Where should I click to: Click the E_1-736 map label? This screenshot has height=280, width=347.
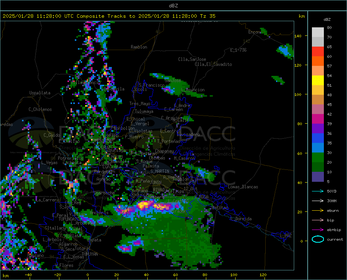click(x=238, y=50)
